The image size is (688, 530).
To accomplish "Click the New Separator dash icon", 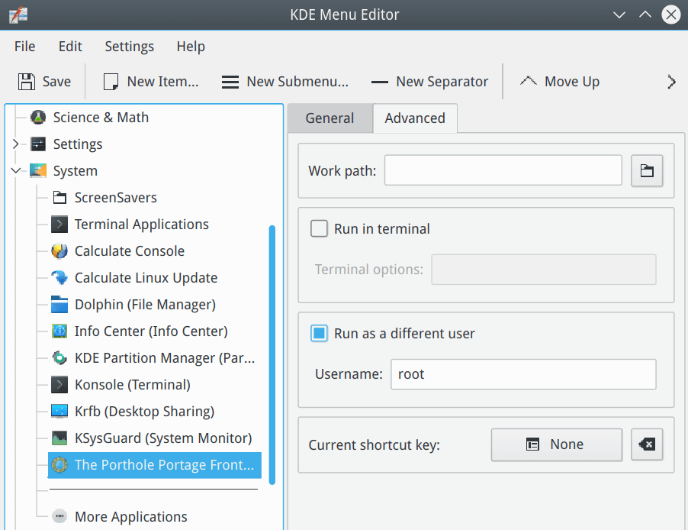I will click(x=380, y=82).
